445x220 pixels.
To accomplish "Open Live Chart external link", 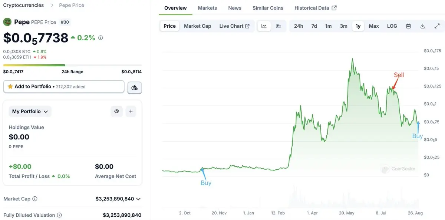I will click(234, 26).
